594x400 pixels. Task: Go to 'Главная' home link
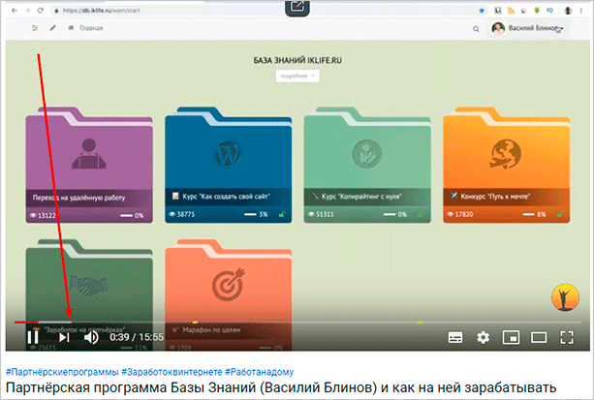[x=85, y=28]
